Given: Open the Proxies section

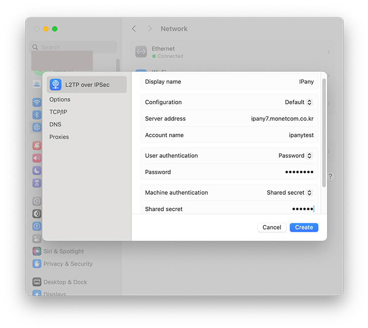Looking at the screenshot, I should (x=59, y=137).
